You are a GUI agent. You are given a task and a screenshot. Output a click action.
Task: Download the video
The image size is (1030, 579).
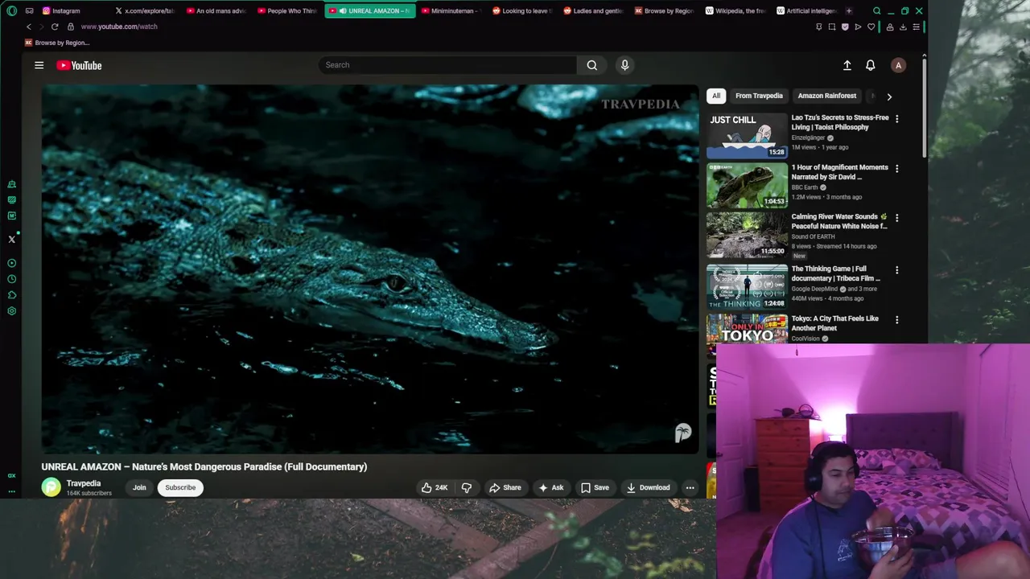649,487
